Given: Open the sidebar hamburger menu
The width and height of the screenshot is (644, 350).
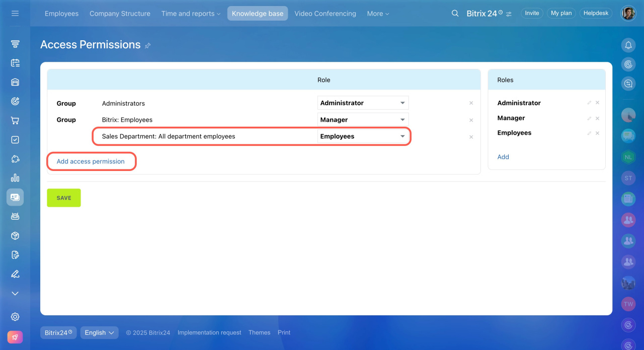Looking at the screenshot, I should (x=15, y=14).
